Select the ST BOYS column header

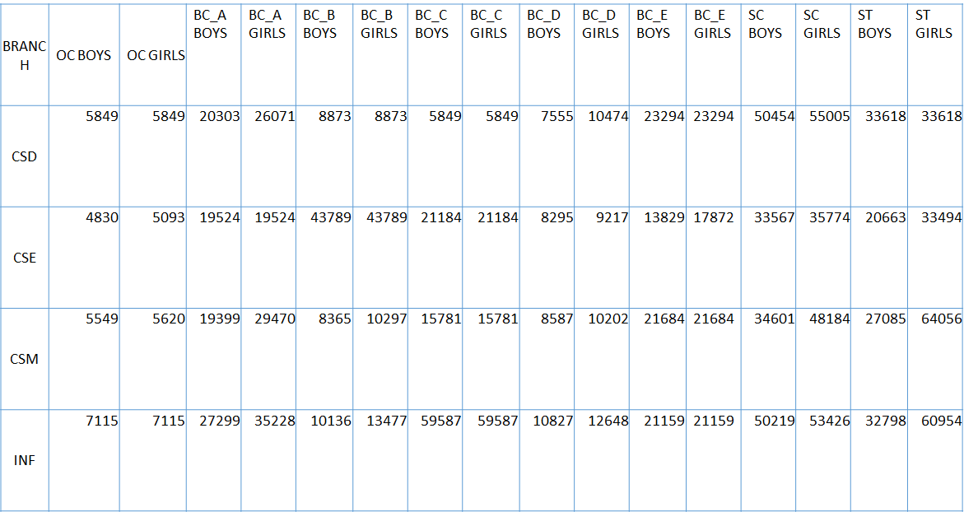(x=879, y=55)
